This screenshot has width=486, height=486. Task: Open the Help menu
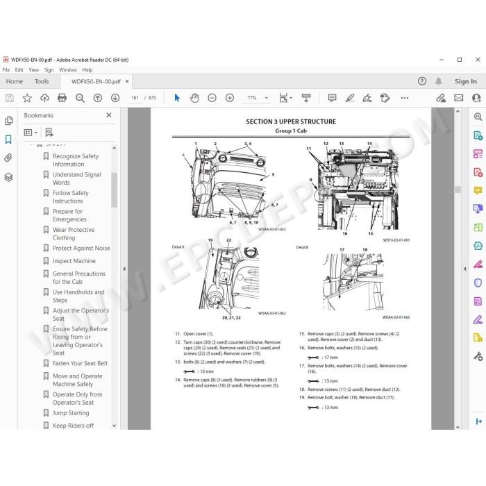[87, 70]
